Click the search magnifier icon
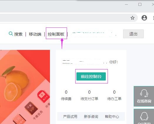Viewport: 154px width, 124px height. (x=11, y=34)
